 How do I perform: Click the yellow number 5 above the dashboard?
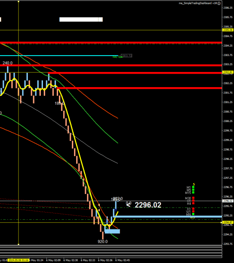[x=194, y=184]
